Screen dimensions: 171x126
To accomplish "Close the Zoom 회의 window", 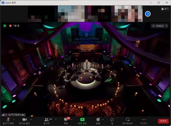I will pos(167,3).
